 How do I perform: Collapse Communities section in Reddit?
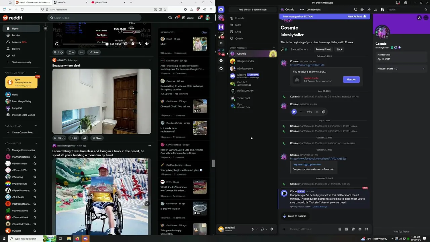pos(36,144)
